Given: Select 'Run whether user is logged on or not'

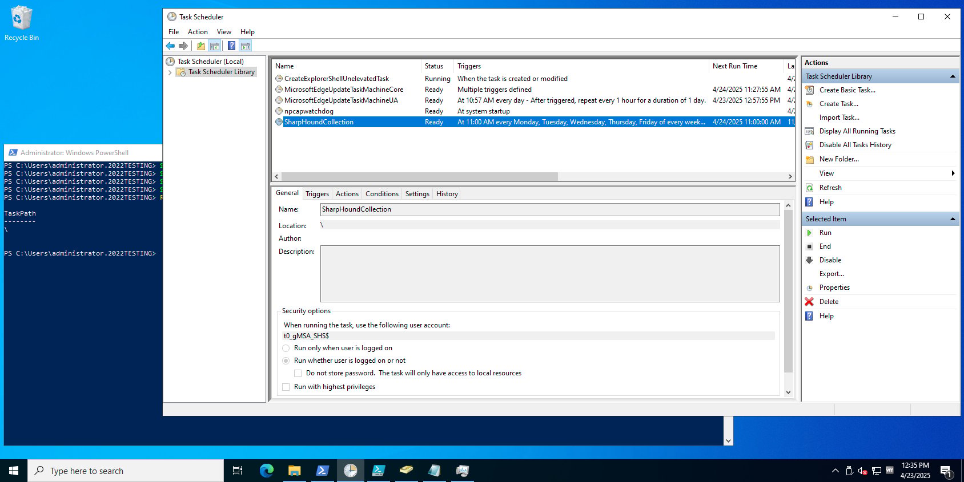Looking at the screenshot, I should (286, 361).
